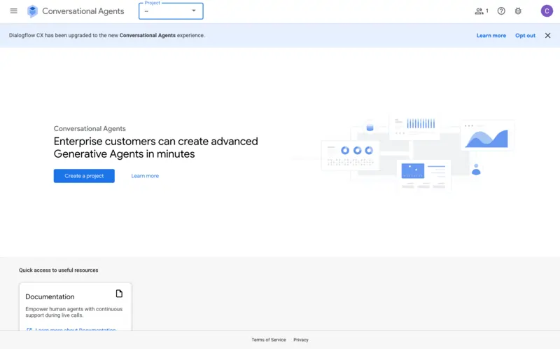Open the collaborators people icon
Screen dimensions: 560x349
(x=481, y=11)
